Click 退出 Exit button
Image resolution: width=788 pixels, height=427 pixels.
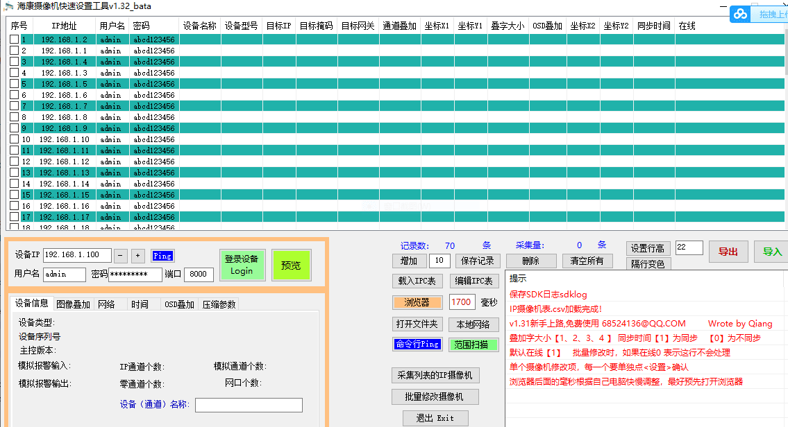(x=435, y=418)
